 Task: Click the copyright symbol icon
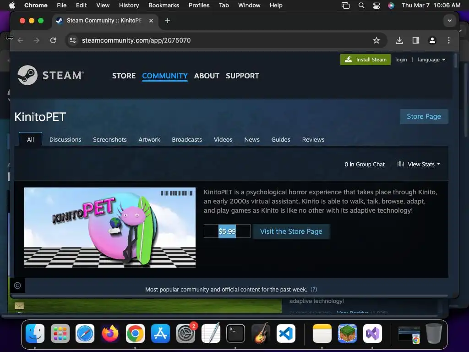pyautogui.click(x=17, y=286)
